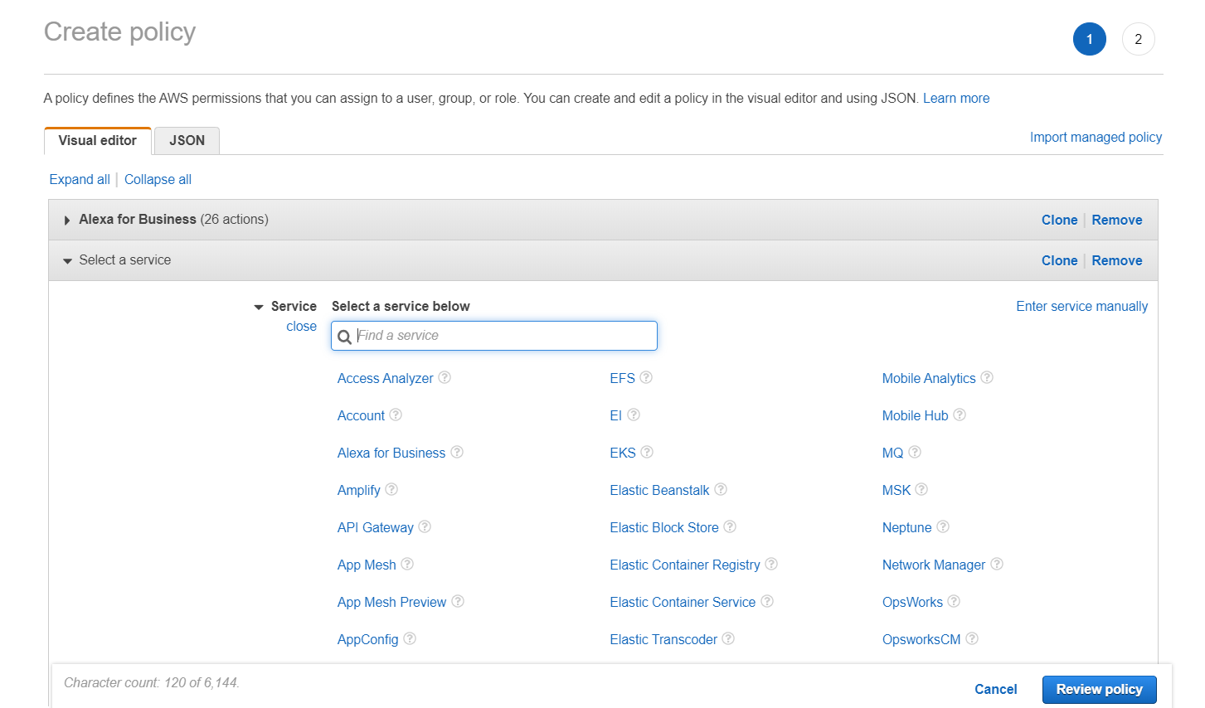Screen dimensions: 1205x708
Task: Collapse the Select a service block
Action: click(67, 260)
